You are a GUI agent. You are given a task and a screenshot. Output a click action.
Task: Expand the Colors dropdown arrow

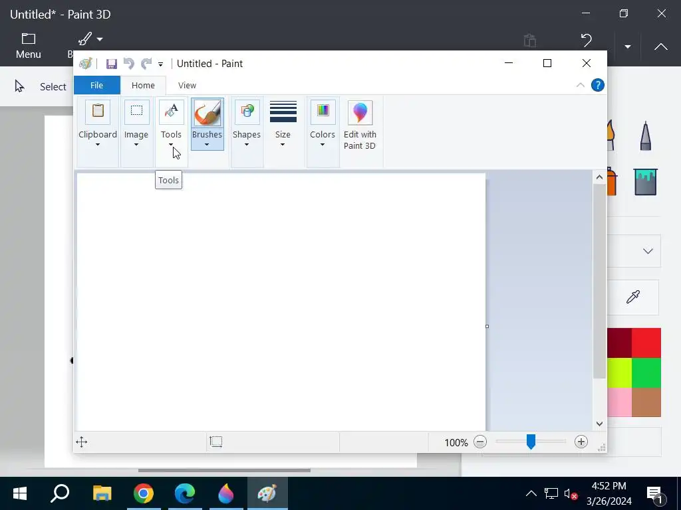[323, 145]
